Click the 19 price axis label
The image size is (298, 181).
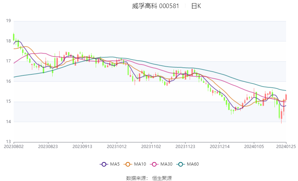[x=8, y=21]
